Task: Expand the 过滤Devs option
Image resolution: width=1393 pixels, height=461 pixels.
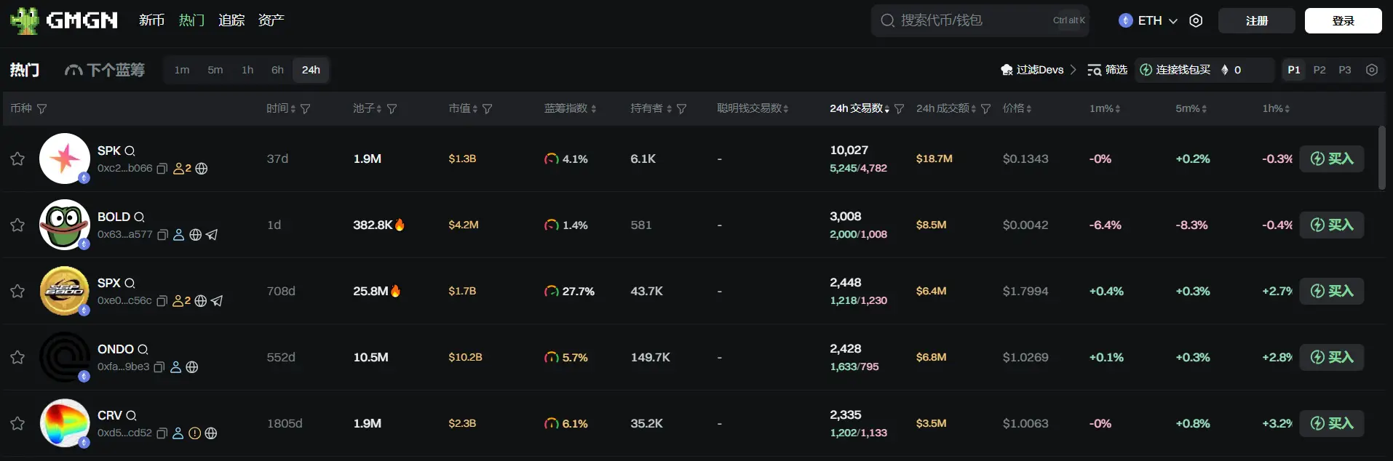Action: click(1039, 70)
